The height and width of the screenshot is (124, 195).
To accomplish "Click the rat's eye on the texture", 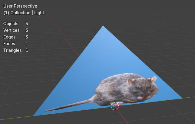I will [x=138, y=88].
